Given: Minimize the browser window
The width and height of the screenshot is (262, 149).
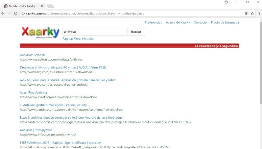Looking at the screenshot, I should pyautogui.click(x=237, y=2).
